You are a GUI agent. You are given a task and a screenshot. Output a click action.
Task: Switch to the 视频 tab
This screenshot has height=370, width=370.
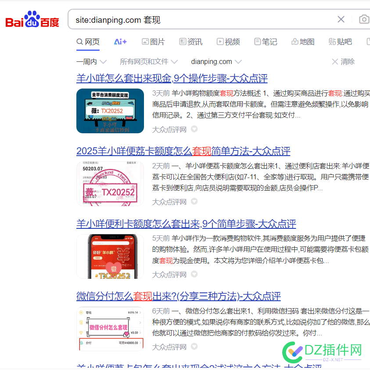228,42
